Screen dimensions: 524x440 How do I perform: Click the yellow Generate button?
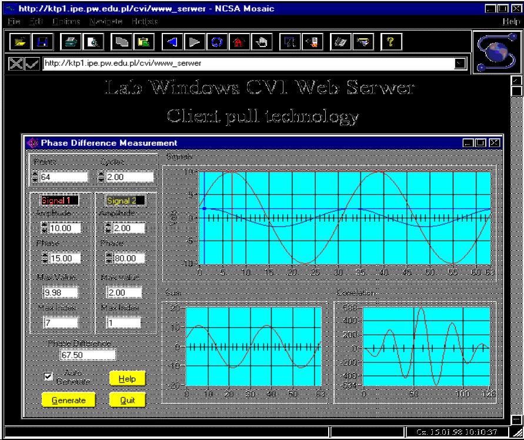pyautogui.click(x=68, y=400)
